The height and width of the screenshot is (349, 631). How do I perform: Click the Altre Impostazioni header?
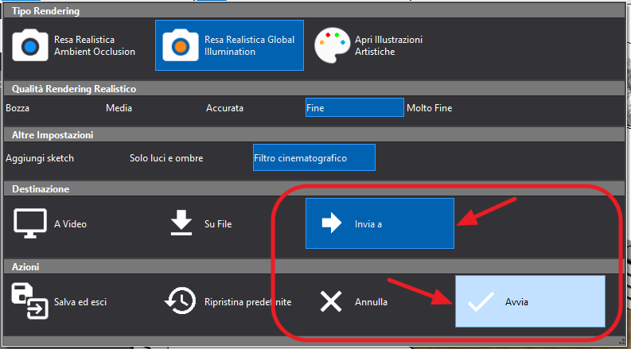click(x=314, y=134)
